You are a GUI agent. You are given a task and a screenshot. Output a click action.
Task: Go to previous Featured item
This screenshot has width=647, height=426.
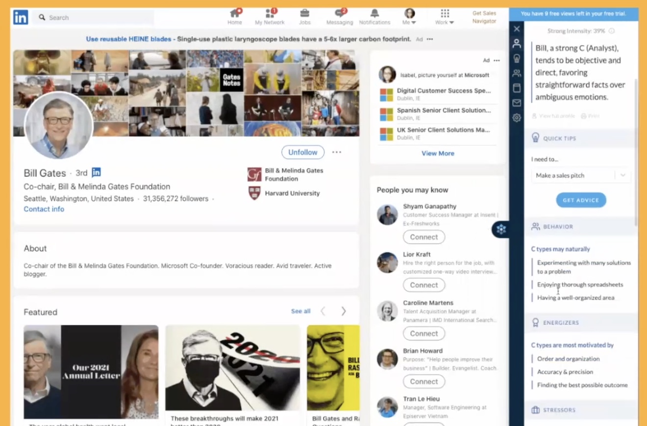coord(323,311)
